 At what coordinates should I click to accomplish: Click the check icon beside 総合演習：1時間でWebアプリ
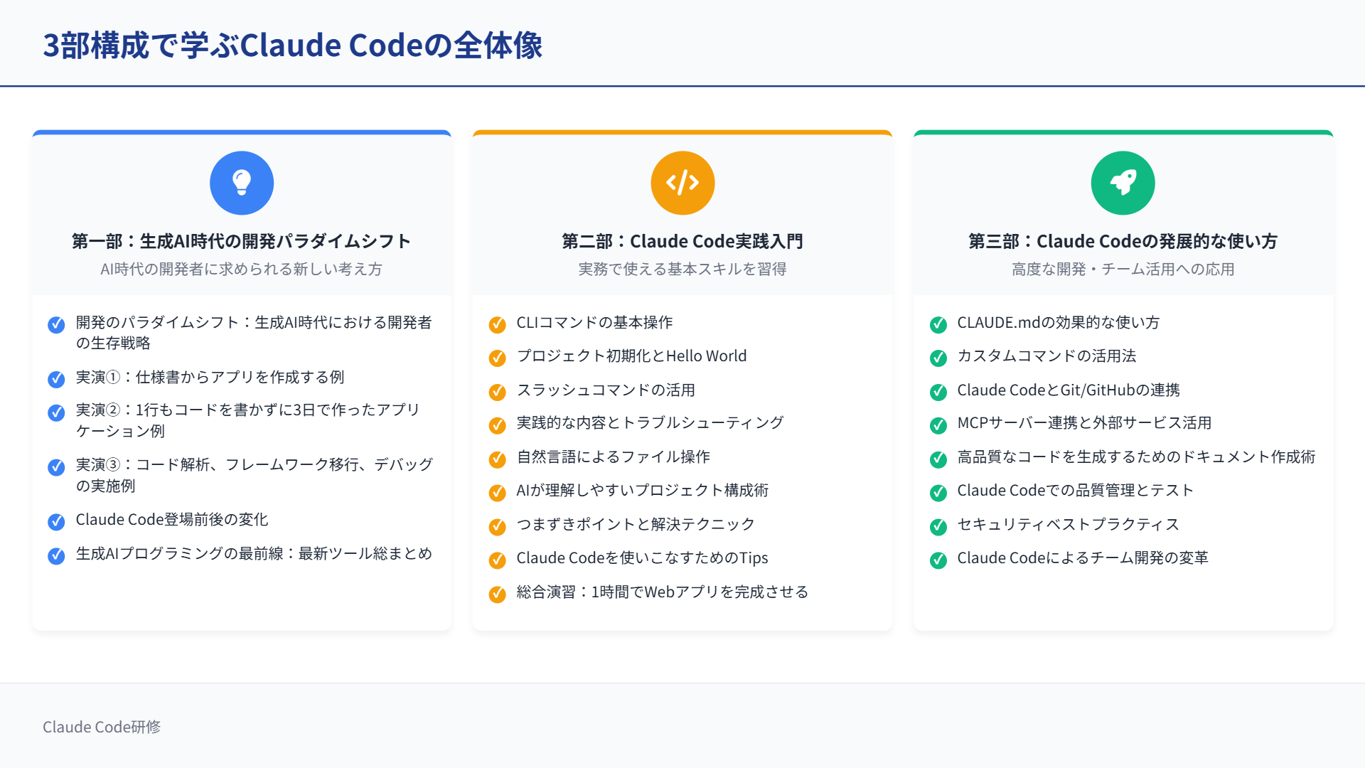[498, 594]
